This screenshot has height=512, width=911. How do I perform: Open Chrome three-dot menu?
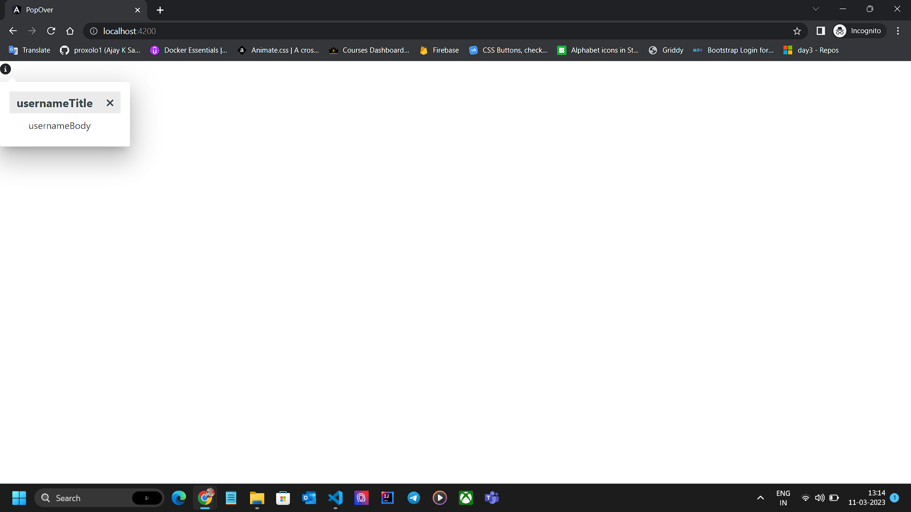(x=898, y=31)
